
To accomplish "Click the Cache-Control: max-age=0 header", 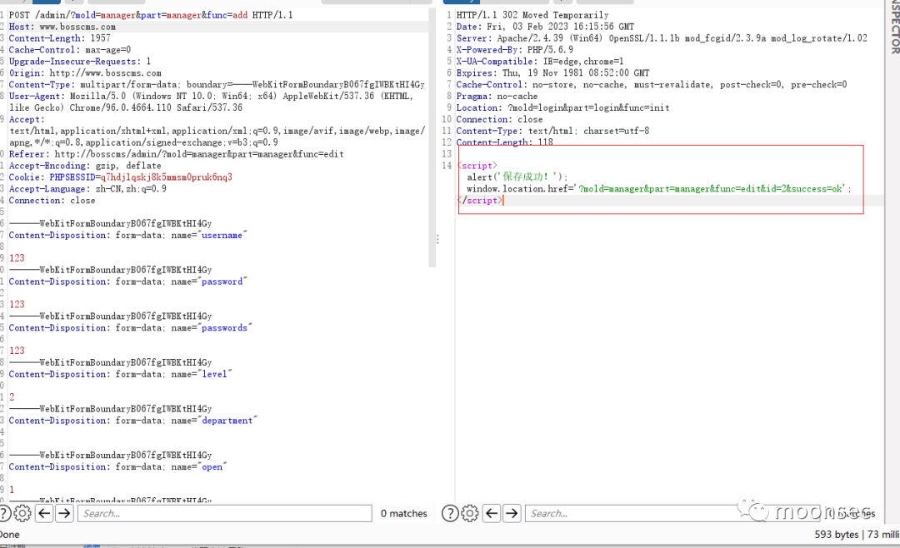I will pyautogui.click(x=70, y=49).
